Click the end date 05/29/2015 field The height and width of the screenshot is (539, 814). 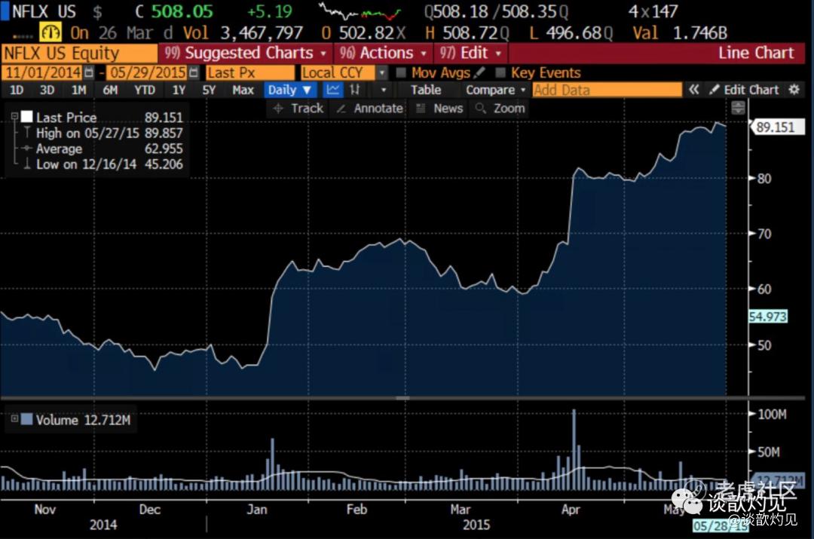coord(148,72)
